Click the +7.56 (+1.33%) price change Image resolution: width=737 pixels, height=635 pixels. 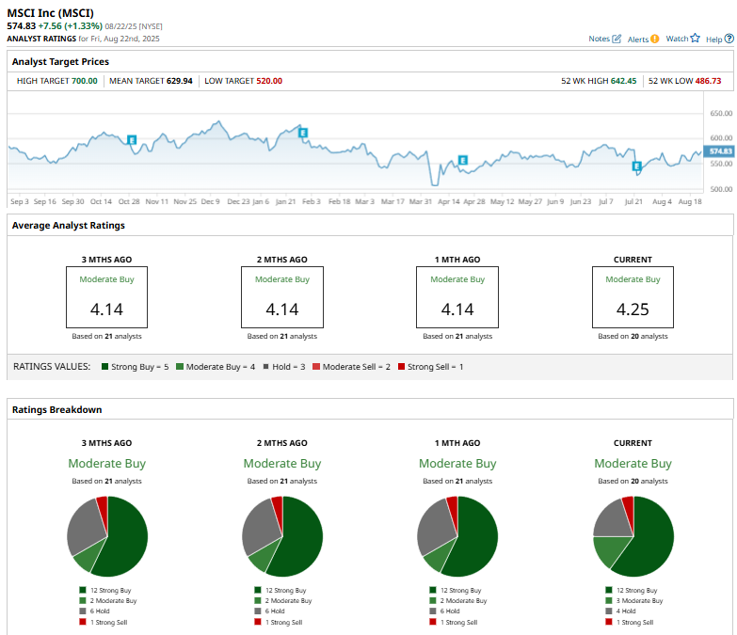click(70, 26)
